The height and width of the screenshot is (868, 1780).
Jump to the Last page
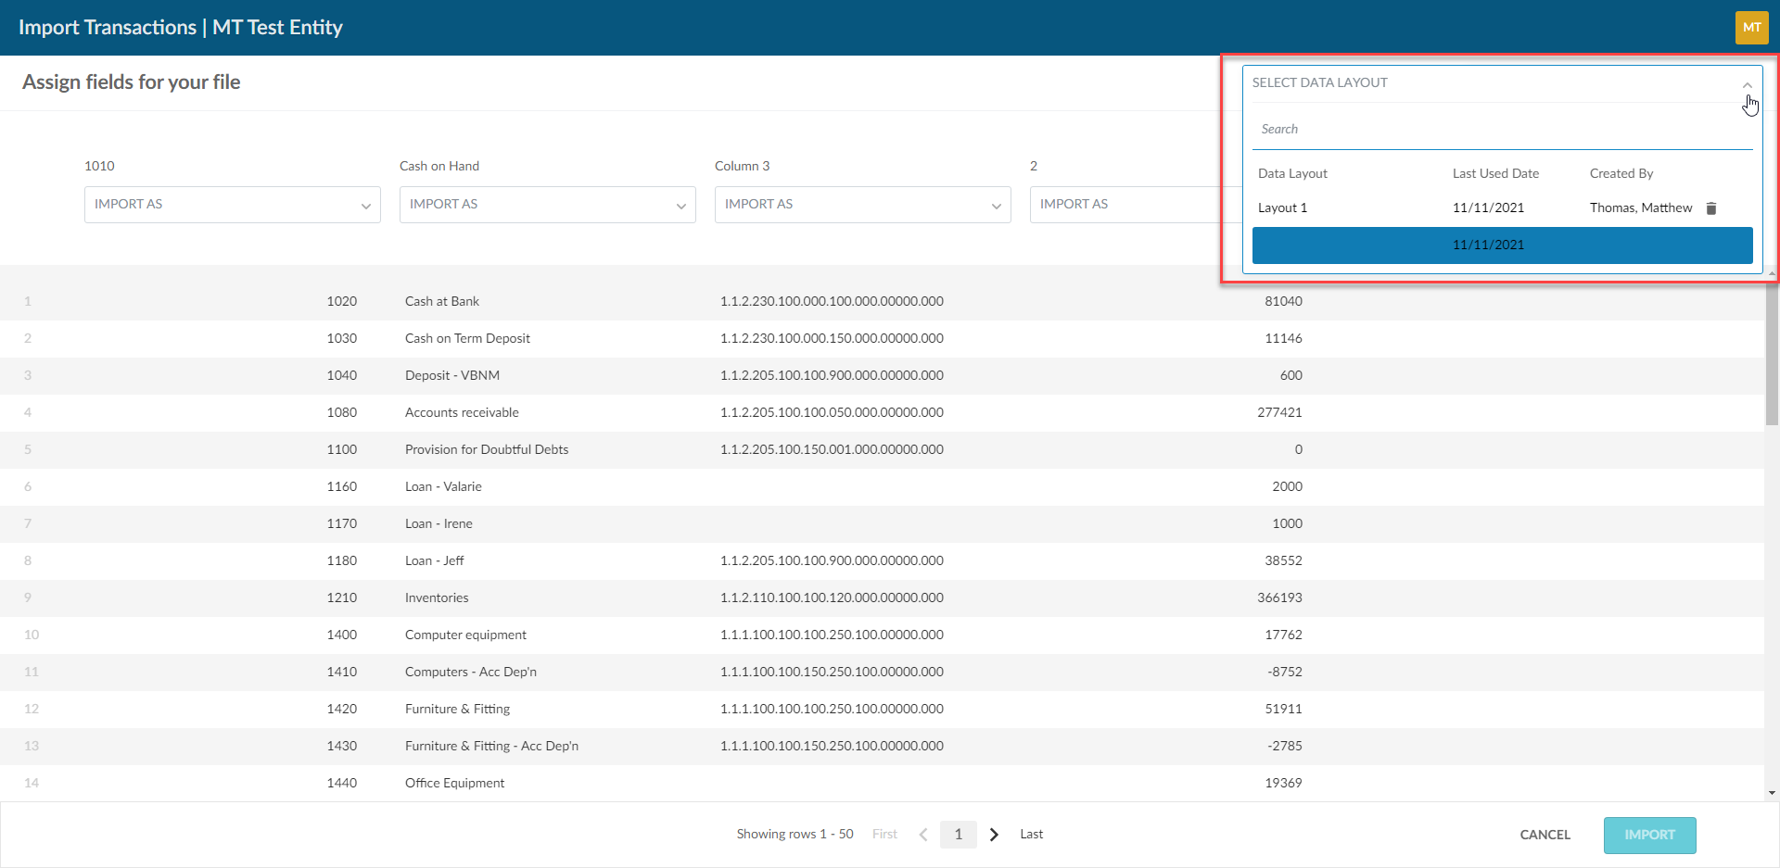pyautogui.click(x=1031, y=835)
